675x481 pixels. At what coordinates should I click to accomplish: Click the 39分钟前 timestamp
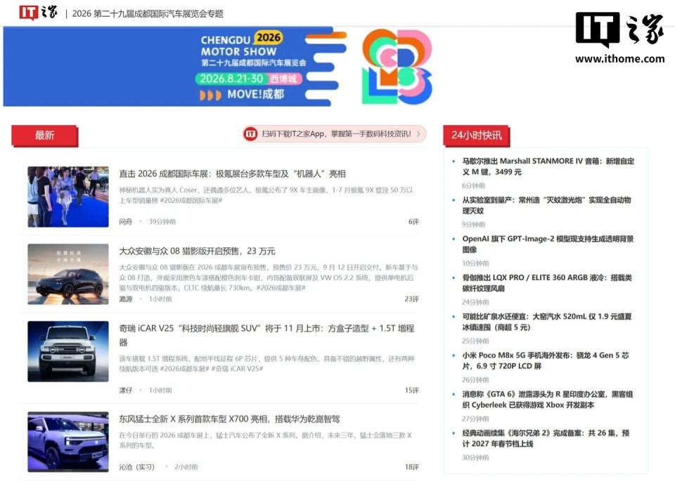coord(162,222)
